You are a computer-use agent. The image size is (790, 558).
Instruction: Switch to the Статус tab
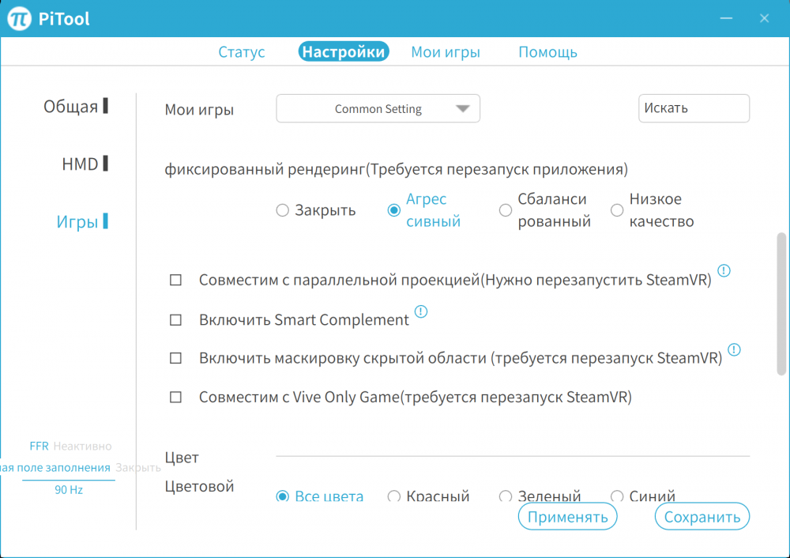tap(241, 51)
